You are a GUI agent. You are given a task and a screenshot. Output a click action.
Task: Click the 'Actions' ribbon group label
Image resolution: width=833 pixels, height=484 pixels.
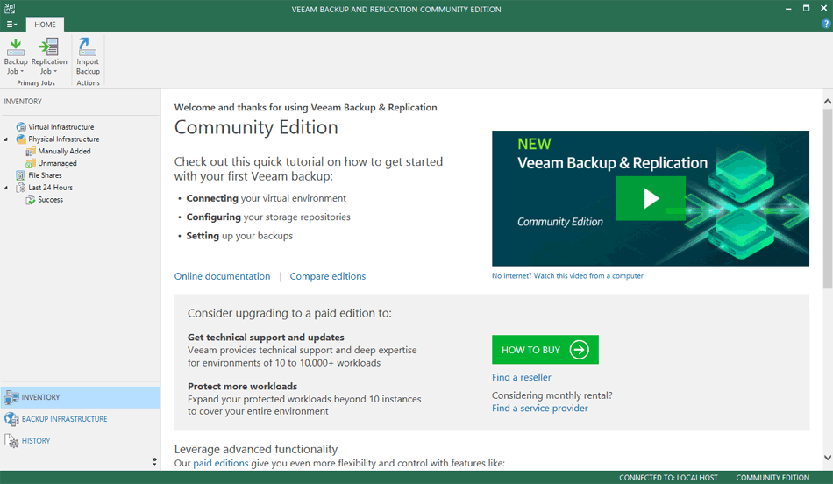click(x=89, y=83)
